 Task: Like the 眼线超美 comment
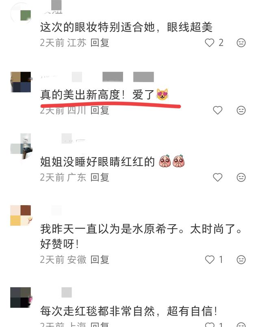tap(210, 43)
